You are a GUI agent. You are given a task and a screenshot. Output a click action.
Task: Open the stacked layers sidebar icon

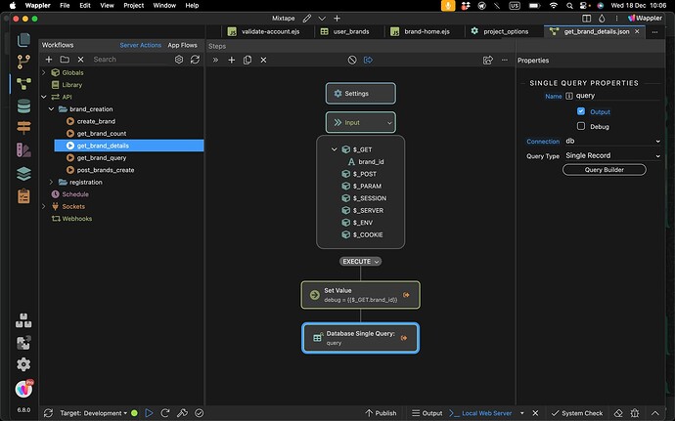(x=23, y=173)
